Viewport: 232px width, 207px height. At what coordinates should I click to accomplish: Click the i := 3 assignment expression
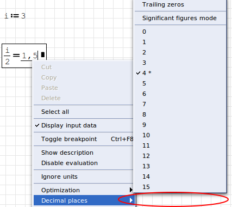(x=15, y=16)
